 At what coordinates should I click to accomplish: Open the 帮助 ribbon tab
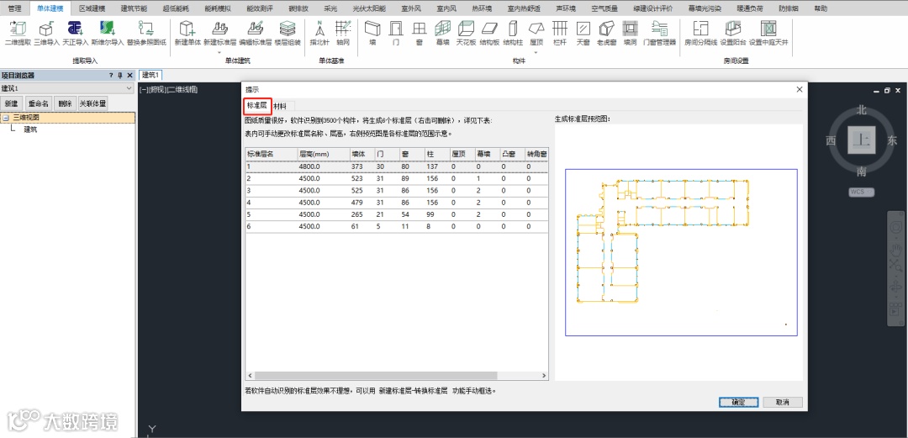[x=821, y=8]
